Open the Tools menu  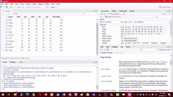[x=53, y=4]
